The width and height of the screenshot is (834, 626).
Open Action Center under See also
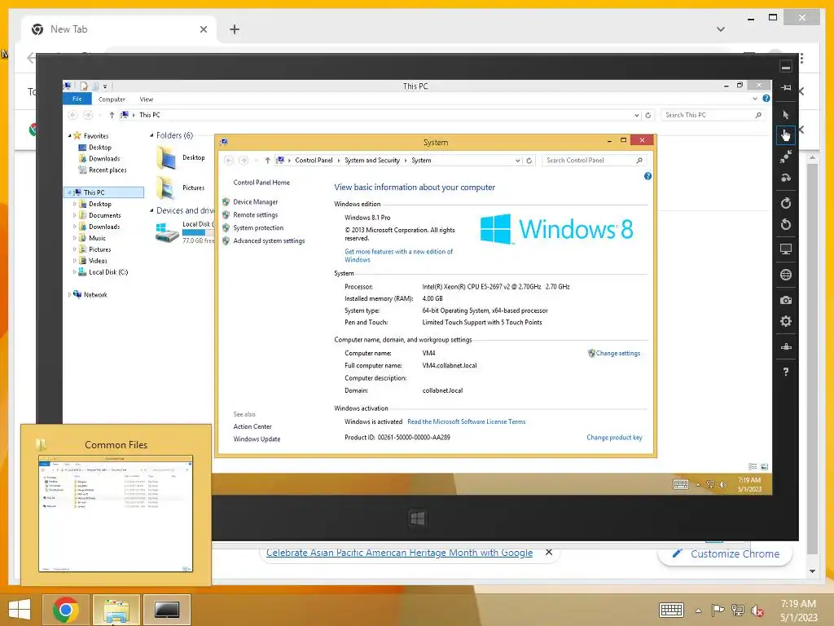pyautogui.click(x=252, y=426)
